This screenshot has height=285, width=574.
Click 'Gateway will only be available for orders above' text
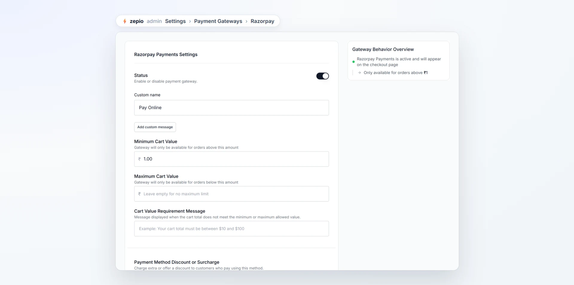(186, 147)
